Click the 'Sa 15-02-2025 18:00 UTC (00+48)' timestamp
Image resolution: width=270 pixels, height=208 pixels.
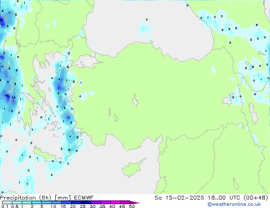coord(211,198)
